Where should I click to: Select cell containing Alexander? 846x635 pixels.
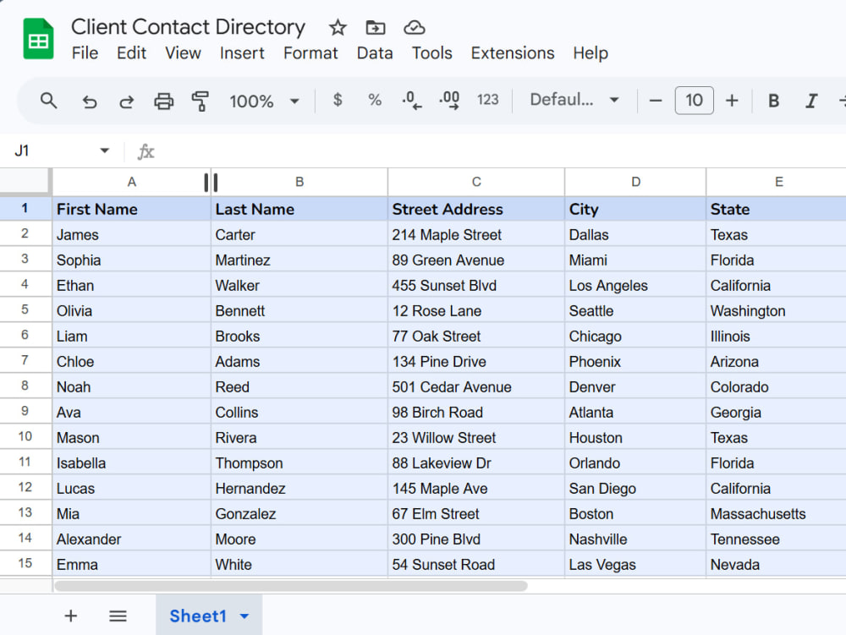coord(131,539)
